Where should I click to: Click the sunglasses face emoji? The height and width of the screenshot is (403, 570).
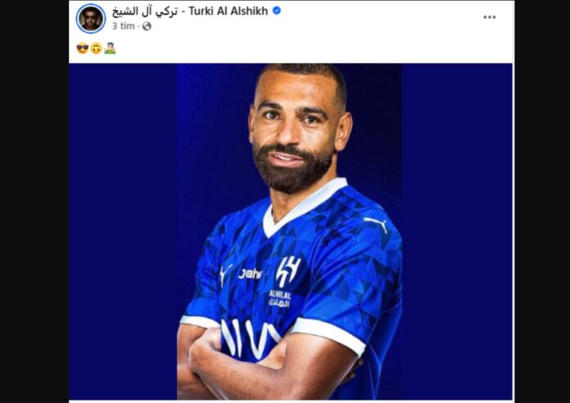pyautogui.click(x=83, y=48)
